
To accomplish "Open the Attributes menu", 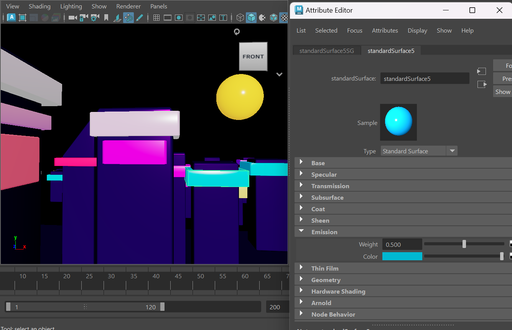I will coord(385,31).
